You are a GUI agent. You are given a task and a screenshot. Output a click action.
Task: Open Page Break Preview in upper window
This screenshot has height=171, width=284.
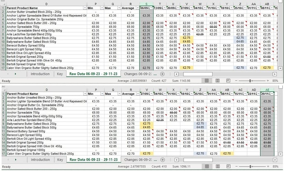coord(228,81)
